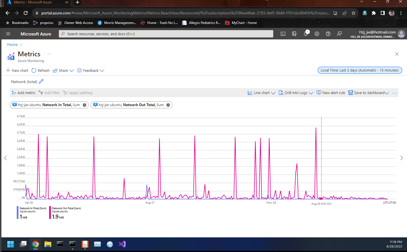Navigate to Home via breadcrumb
Image resolution: width=407 pixels, height=252 pixels.
(12, 44)
